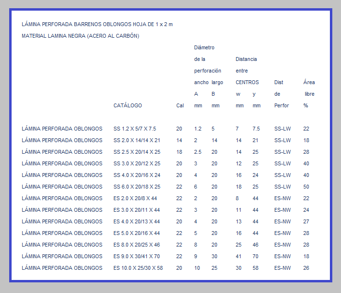This screenshot has width=341, height=293.
Task: Click the ancho value '1.2' in the SS 1.2 row
Action: pyautogui.click(x=198, y=129)
